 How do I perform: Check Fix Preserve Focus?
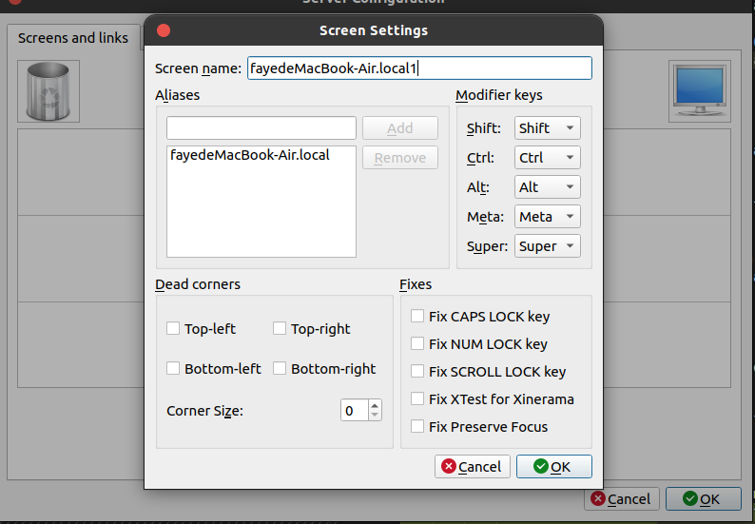[x=417, y=426]
